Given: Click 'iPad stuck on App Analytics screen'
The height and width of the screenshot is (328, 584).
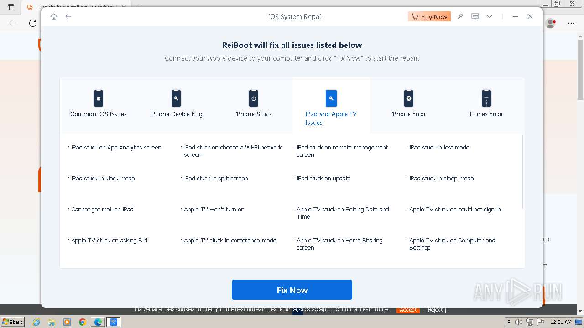Looking at the screenshot, I should click(116, 148).
